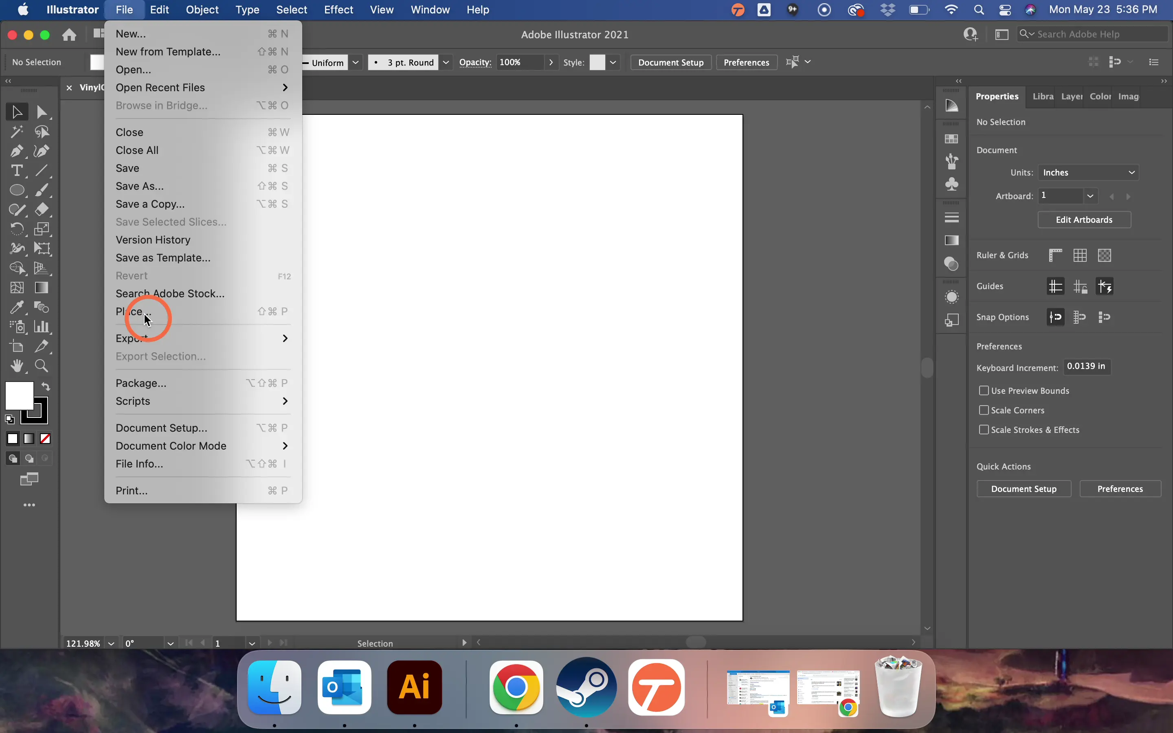Select the Eraser tool
Image resolution: width=1173 pixels, height=733 pixels.
click(42, 209)
